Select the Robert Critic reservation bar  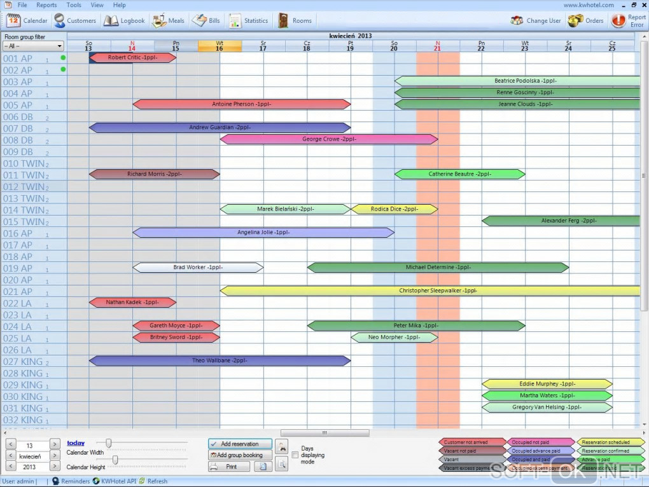[x=133, y=57]
